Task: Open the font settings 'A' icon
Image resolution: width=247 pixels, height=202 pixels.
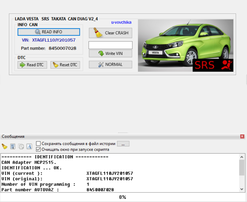Action: [x=29, y=146]
